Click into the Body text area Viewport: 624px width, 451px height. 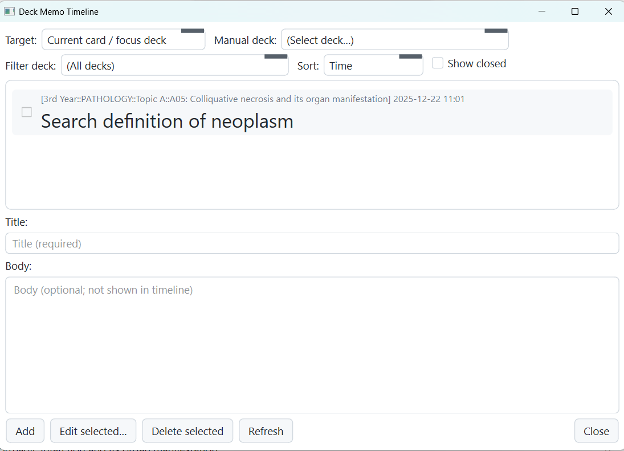point(312,345)
